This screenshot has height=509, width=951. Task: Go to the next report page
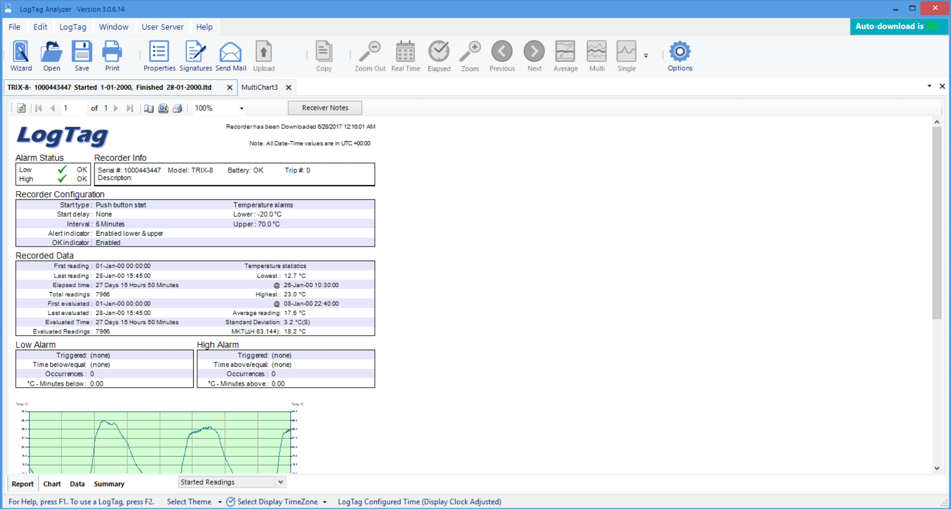(x=116, y=107)
